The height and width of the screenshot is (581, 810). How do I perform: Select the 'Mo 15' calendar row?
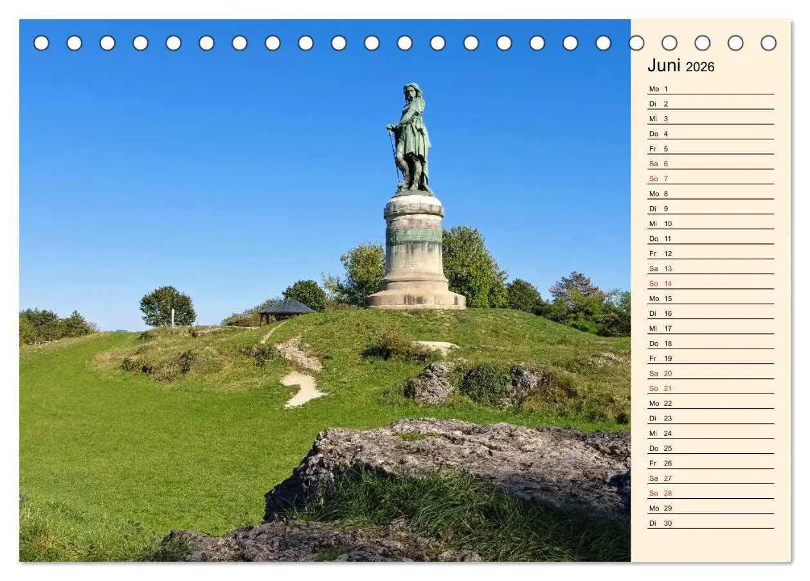[x=710, y=299]
